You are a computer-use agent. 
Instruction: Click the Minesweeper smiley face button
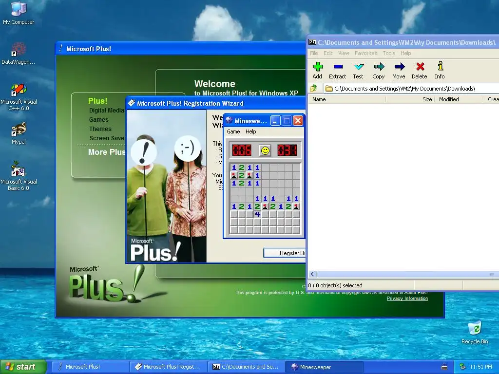coord(265,150)
